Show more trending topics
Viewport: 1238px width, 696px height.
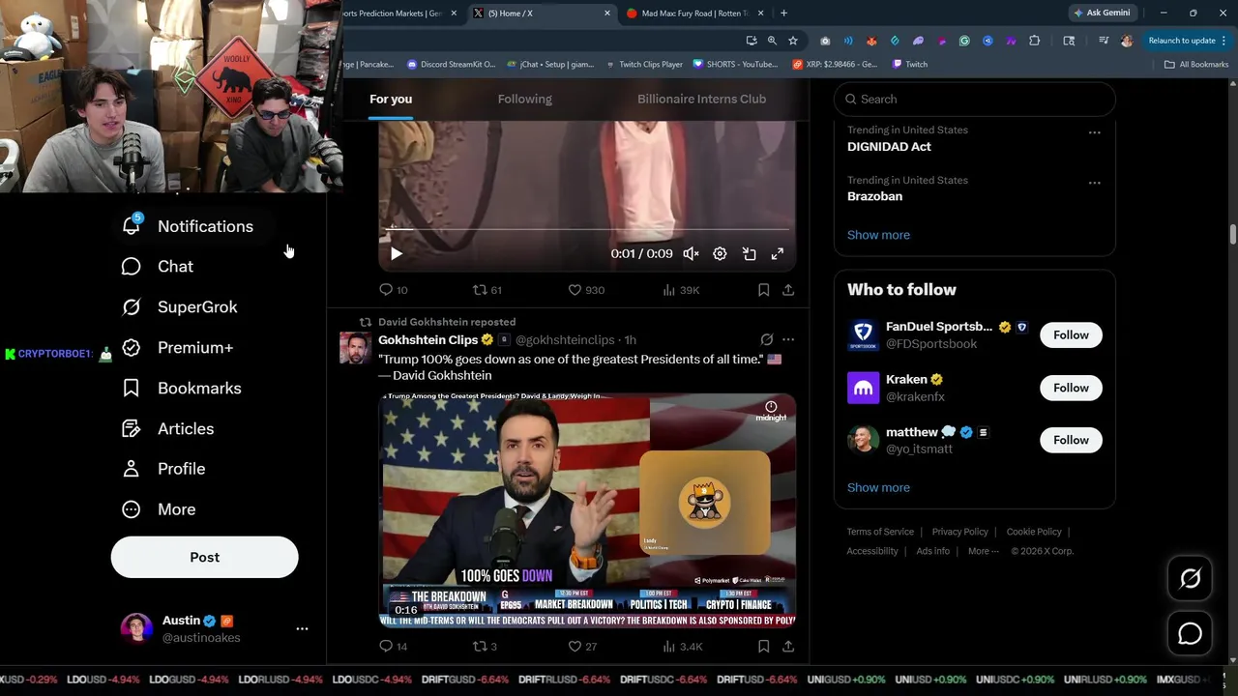[878, 235]
